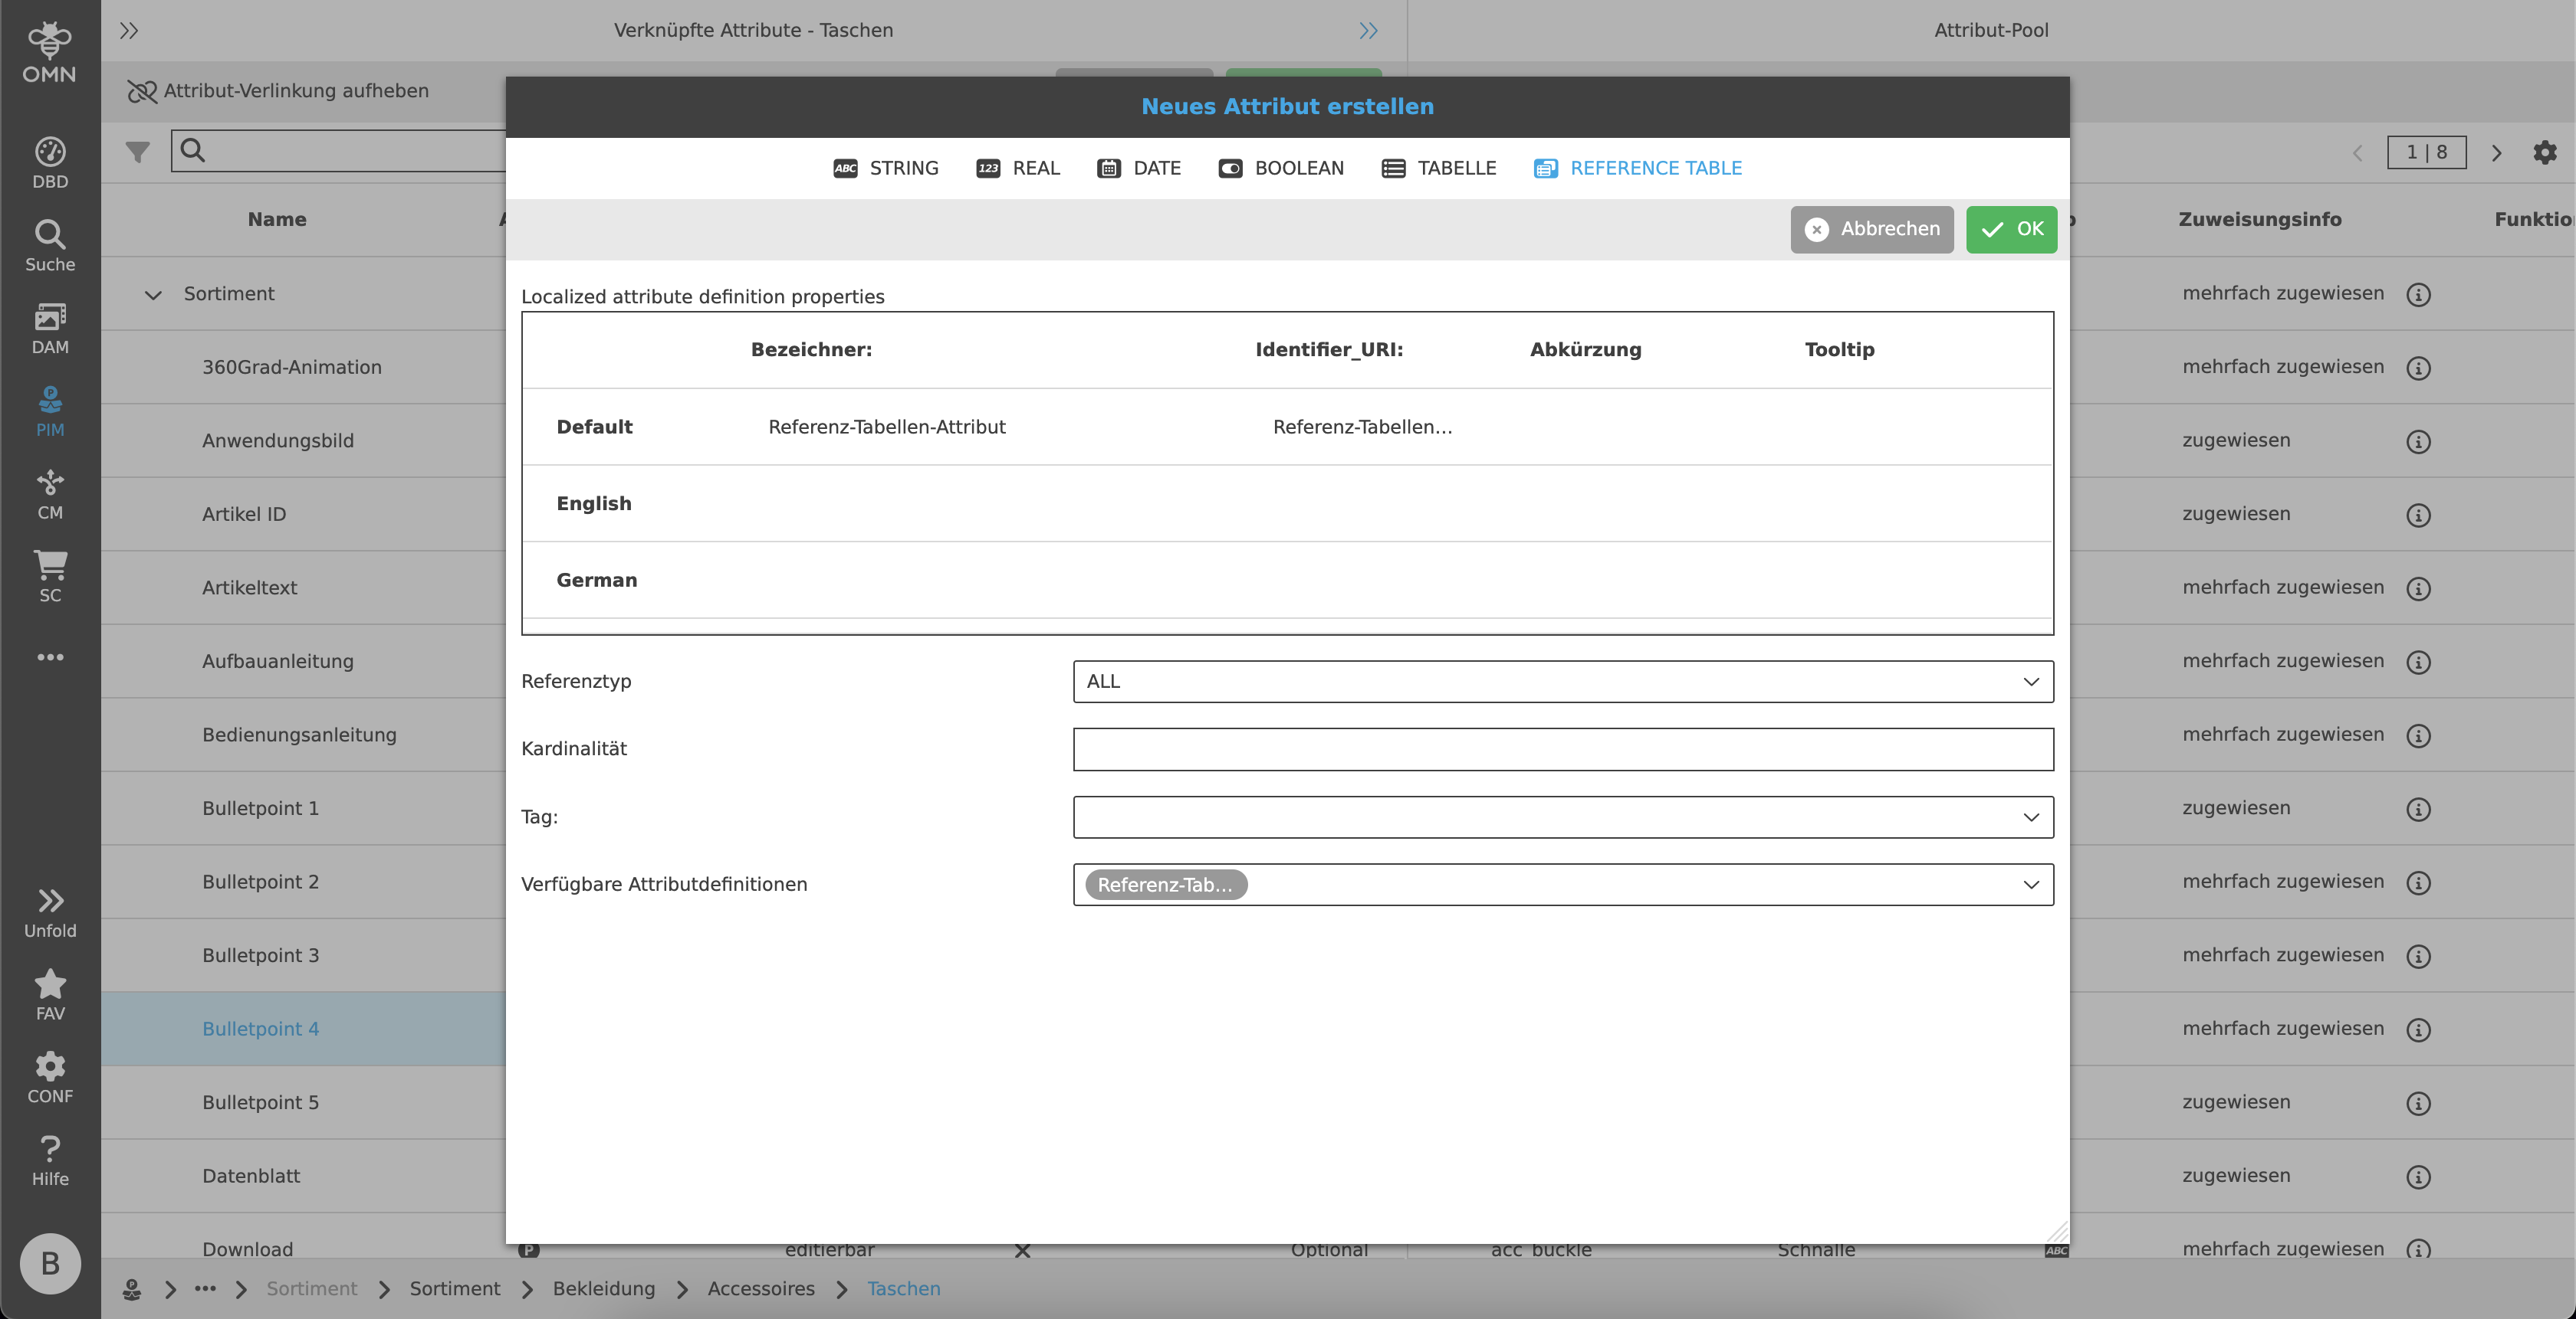Image resolution: width=2576 pixels, height=1319 pixels.
Task: Click the green OK button
Action: [2011, 229]
